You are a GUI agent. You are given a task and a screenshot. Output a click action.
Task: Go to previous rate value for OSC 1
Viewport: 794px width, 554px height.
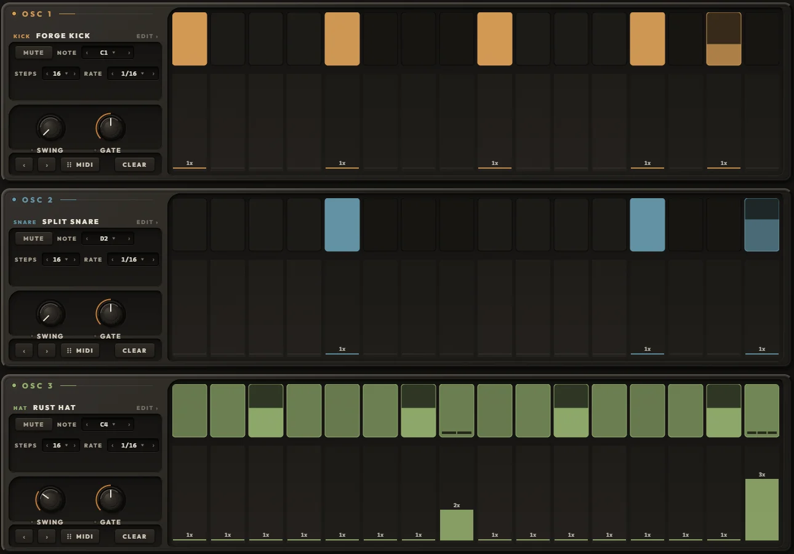pos(112,74)
